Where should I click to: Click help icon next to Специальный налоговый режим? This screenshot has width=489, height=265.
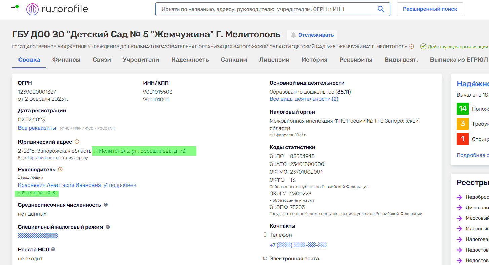(x=108, y=227)
